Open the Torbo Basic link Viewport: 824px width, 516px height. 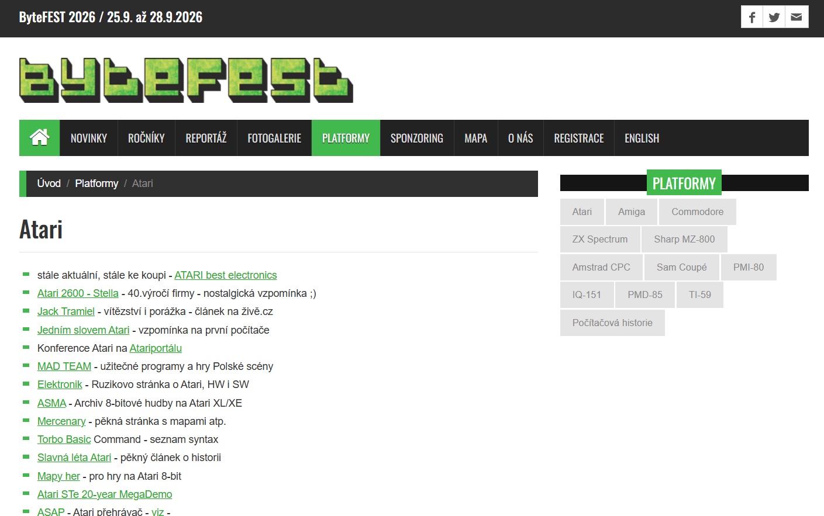tap(64, 439)
